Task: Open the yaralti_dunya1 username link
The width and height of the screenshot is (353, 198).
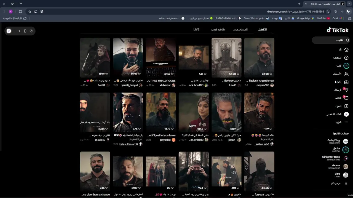Action: pos(130,85)
